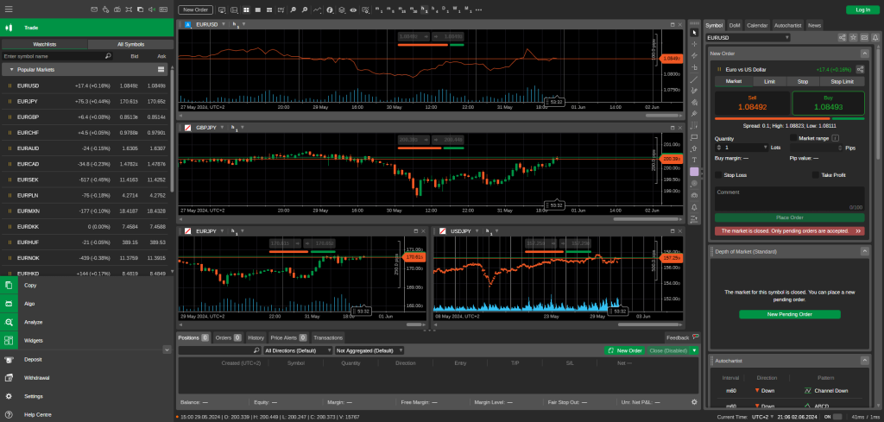884x422 pixels.
Task: Click the green Log In button
Action: click(x=862, y=9)
